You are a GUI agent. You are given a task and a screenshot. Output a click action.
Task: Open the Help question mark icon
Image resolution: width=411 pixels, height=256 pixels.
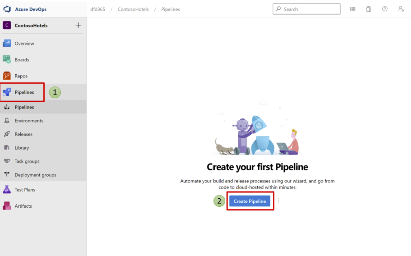[x=385, y=9]
